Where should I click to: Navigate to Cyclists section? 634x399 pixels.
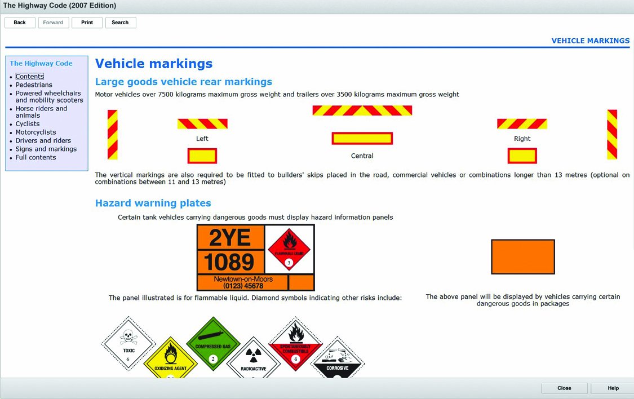pos(28,124)
